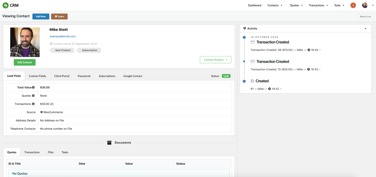
Task: Switch to the Files documents tab
Action: [51, 152]
